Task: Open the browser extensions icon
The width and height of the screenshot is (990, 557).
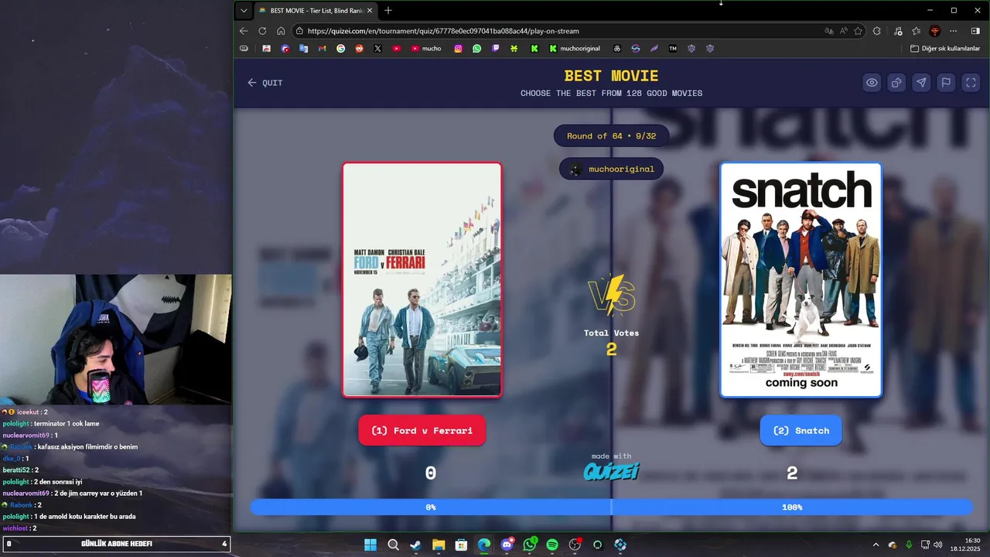Action: point(877,31)
